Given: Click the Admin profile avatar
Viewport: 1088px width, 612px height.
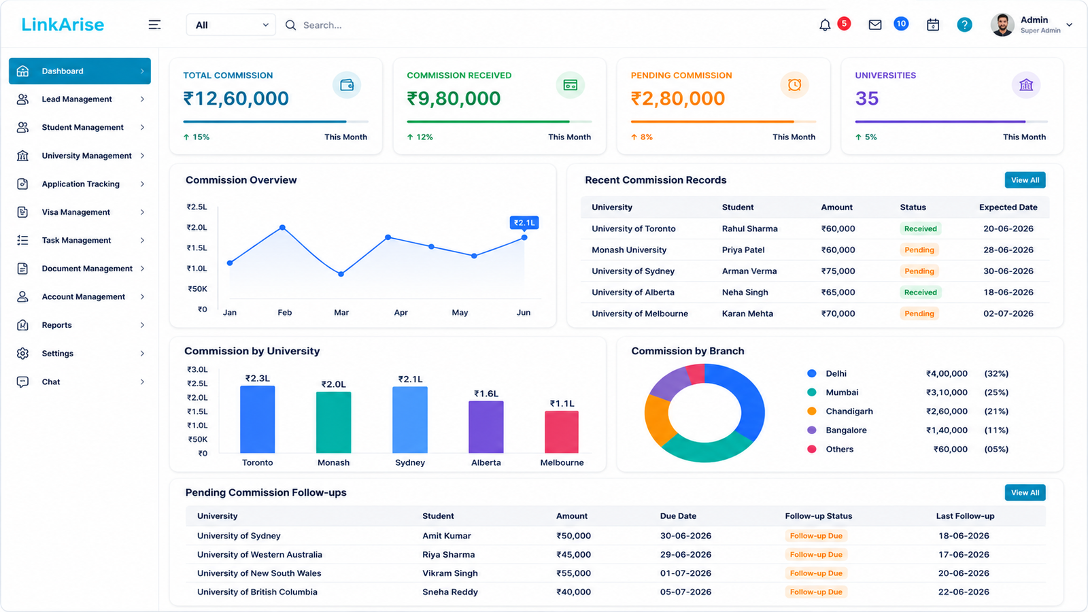Looking at the screenshot, I should tap(1002, 25).
